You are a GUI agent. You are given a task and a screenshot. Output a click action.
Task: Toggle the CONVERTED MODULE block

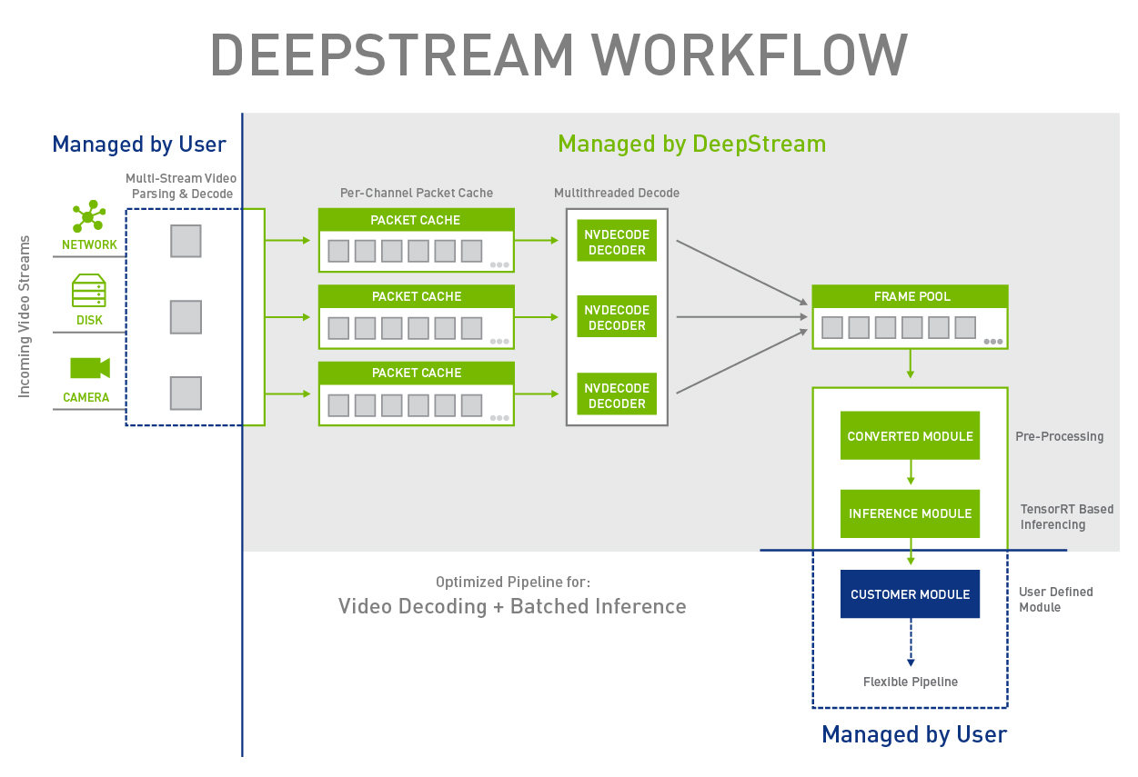tap(910, 435)
